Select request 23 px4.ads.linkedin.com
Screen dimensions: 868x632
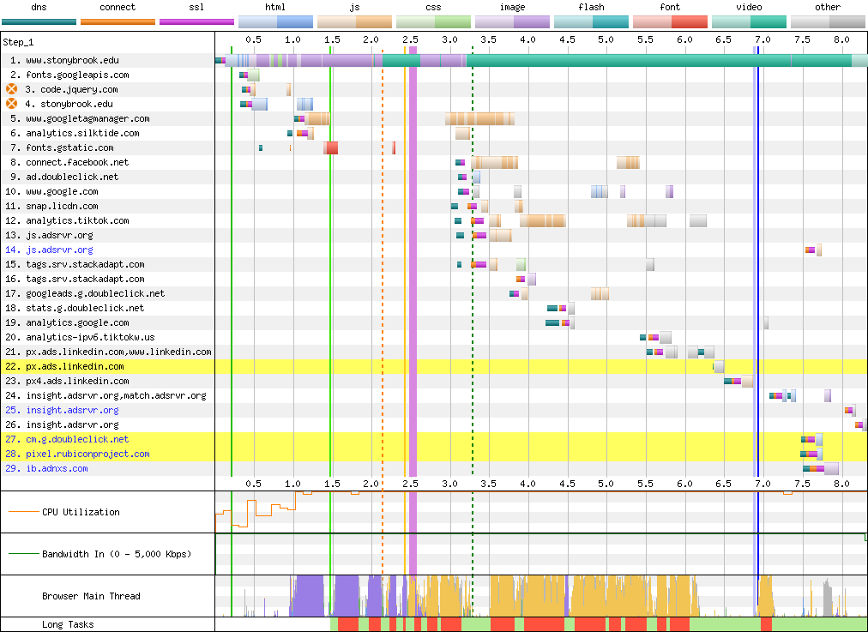pos(67,381)
